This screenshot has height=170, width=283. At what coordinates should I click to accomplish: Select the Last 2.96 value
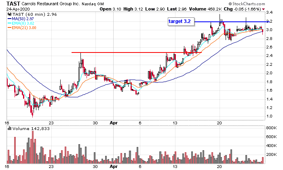coord(177,9)
